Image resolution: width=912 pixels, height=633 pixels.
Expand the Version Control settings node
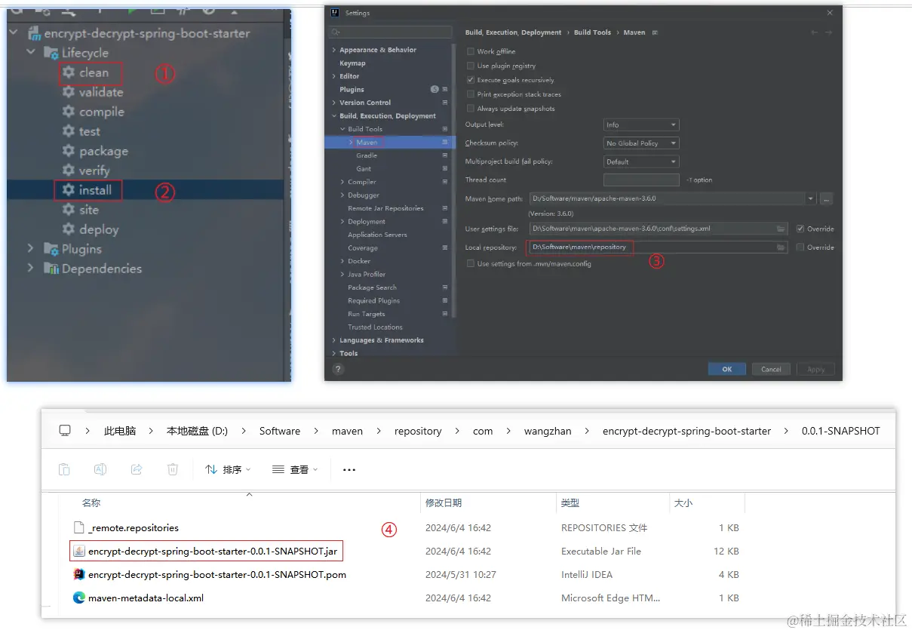[x=333, y=103]
